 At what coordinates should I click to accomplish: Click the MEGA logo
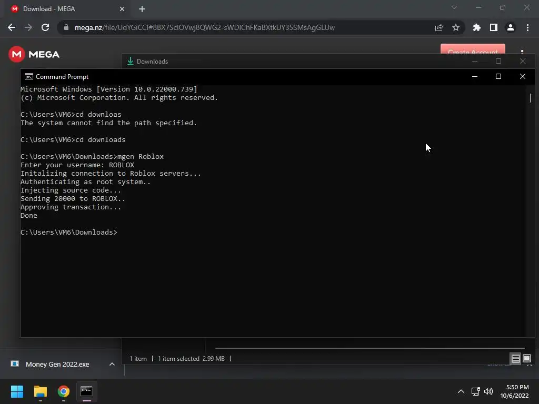point(34,54)
